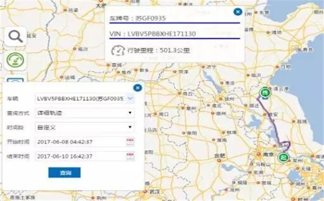Viewport: 324px width, 201px height.
Task: Open the magnifier search tool
Action: click(16, 37)
